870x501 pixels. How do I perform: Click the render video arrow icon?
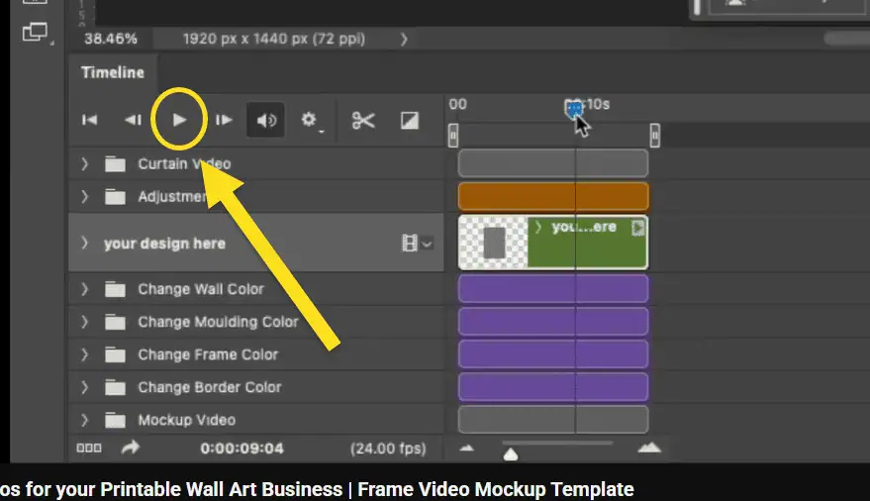click(130, 449)
